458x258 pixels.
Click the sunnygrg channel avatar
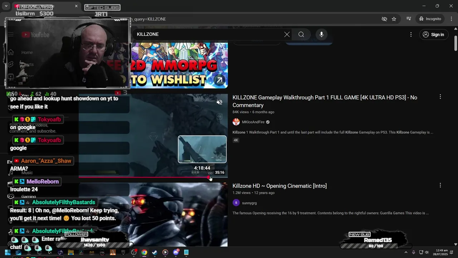[x=236, y=203]
